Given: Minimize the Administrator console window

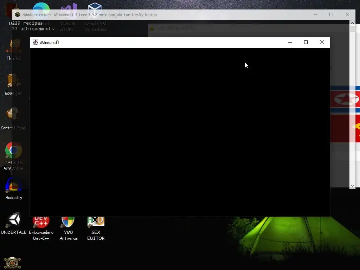Looking at the screenshot, I should click(315, 14).
